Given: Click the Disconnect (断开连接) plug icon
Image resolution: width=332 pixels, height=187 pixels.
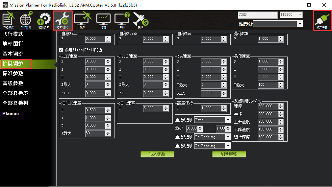Looking at the screenshot, I should 322,21.
